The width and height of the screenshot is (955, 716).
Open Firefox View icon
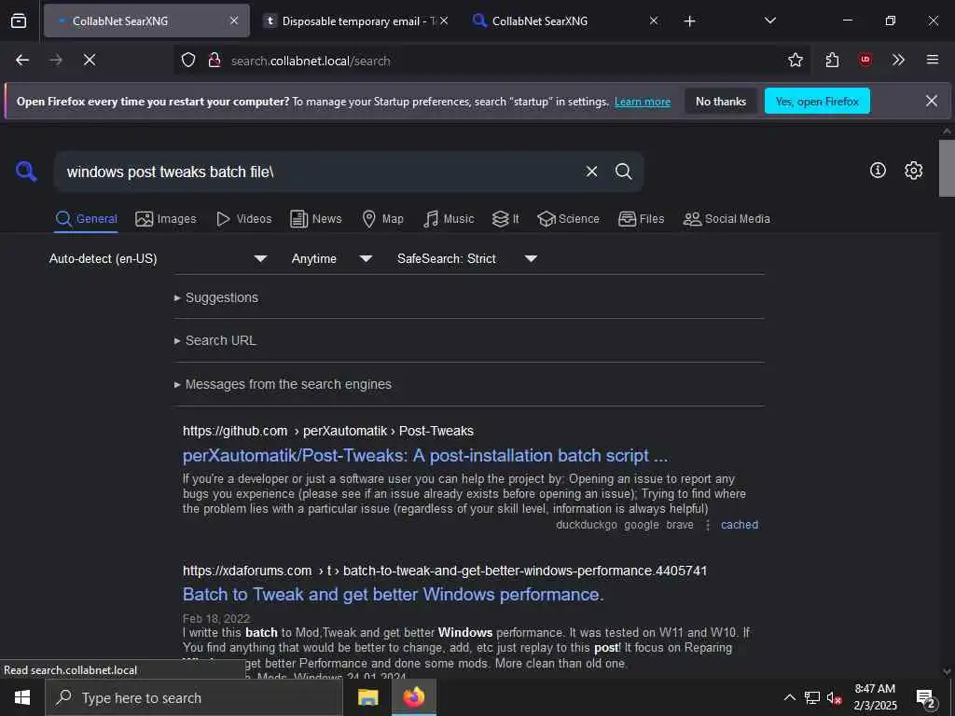point(19,21)
